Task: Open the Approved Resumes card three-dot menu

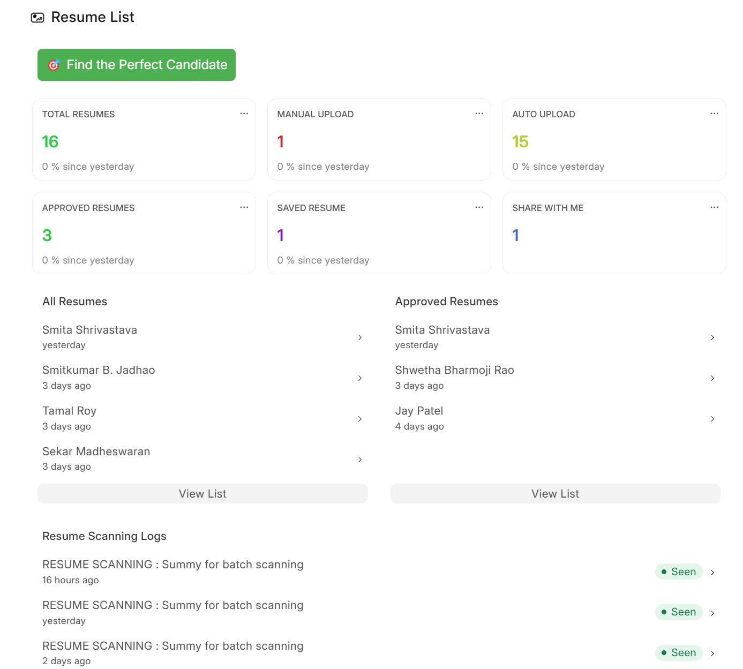Action: pos(244,207)
